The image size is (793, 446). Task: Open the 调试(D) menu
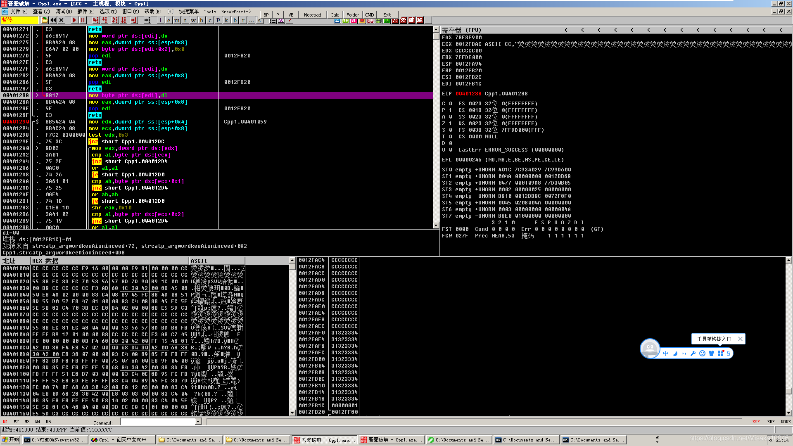[63, 12]
